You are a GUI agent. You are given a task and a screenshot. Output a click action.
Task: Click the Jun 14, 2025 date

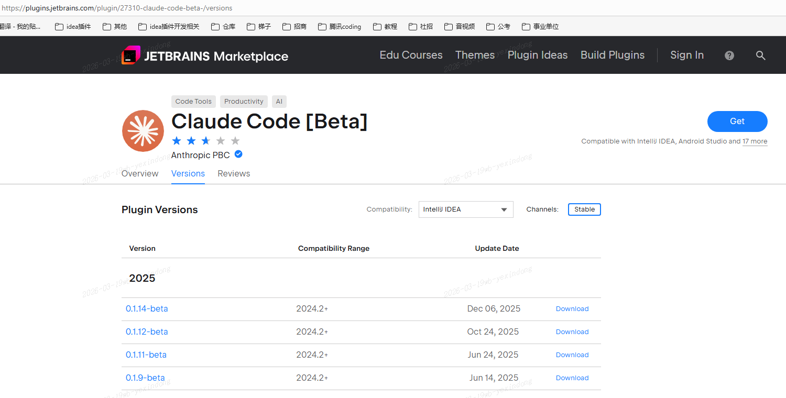494,378
